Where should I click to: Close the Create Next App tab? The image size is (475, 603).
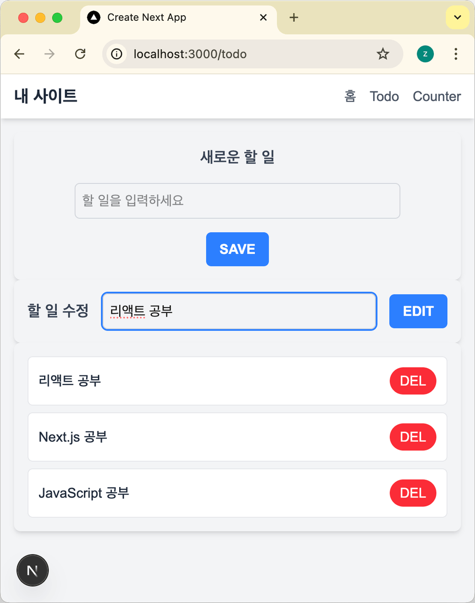(263, 18)
